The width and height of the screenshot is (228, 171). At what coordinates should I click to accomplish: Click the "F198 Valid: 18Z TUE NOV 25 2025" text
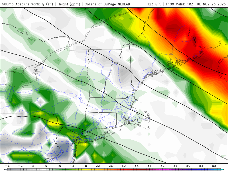click(x=196, y=4)
